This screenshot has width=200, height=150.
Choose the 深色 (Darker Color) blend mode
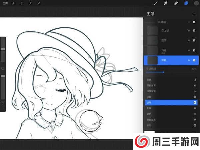(x=171, y=97)
